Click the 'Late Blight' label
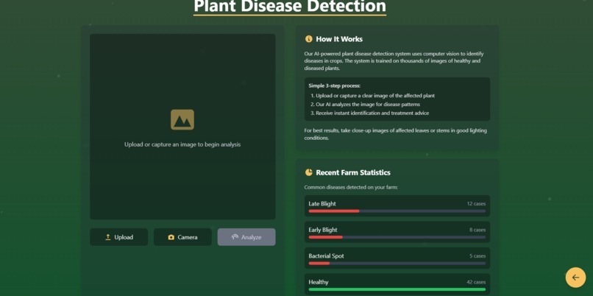The height and width of the screenshot is (296, 593). [x=322, y=204]
